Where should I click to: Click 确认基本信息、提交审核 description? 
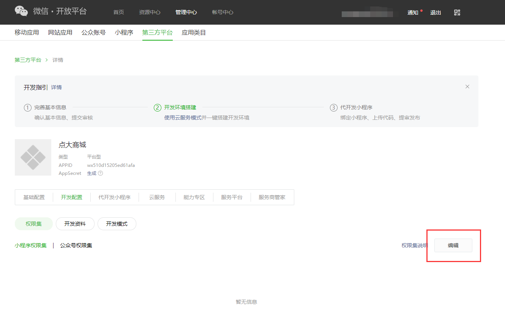(x=64, y=118)
